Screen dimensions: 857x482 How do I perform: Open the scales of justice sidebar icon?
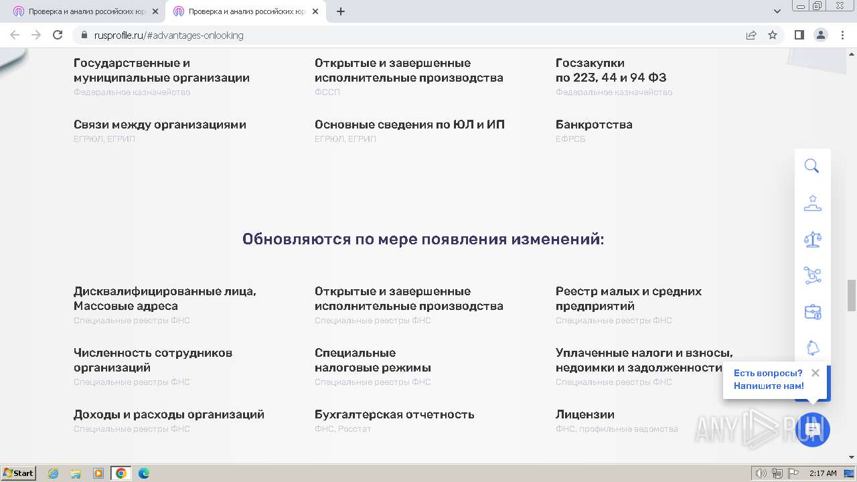pos(812,239)
